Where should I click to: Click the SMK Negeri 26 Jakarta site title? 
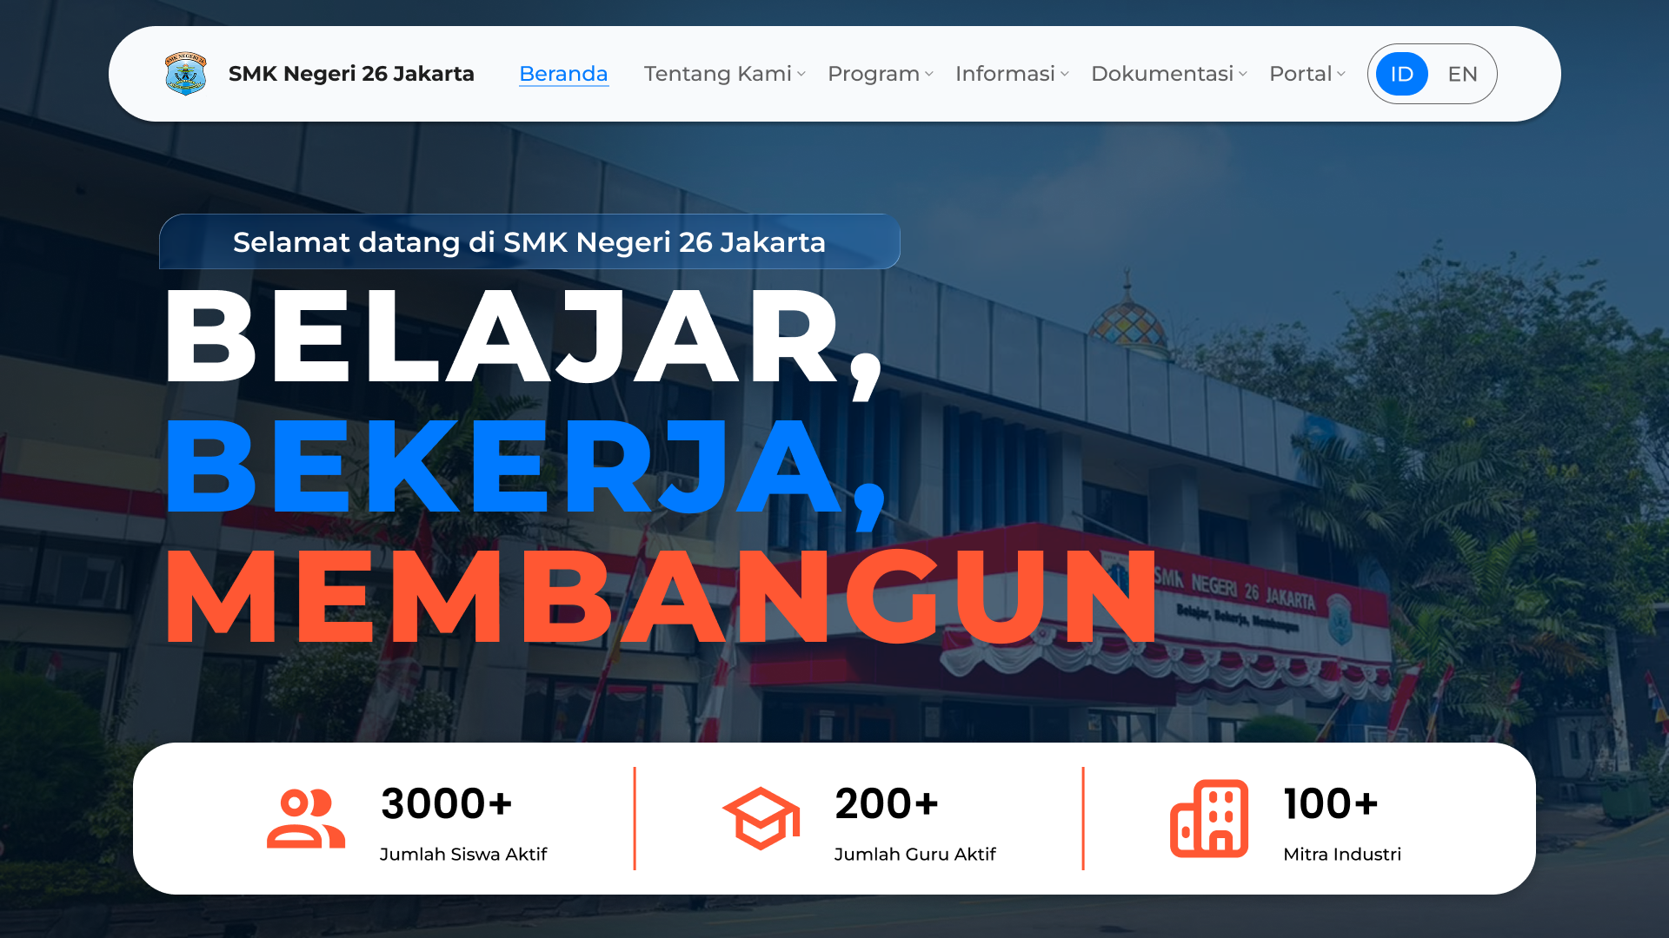(351, 74)
